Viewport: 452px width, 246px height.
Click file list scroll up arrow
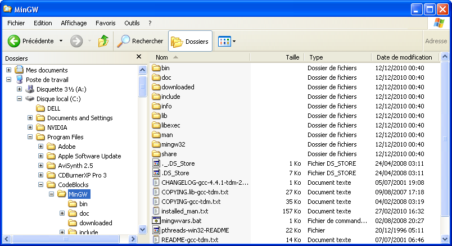coord(445,57)
